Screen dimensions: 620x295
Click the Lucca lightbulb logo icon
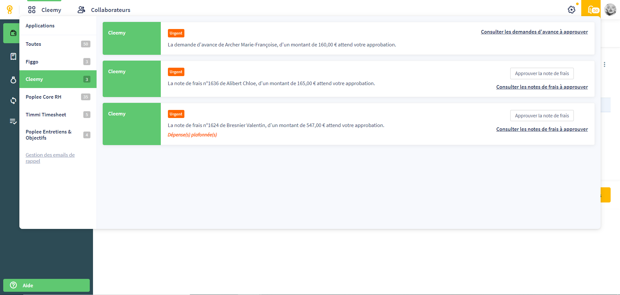10,10
